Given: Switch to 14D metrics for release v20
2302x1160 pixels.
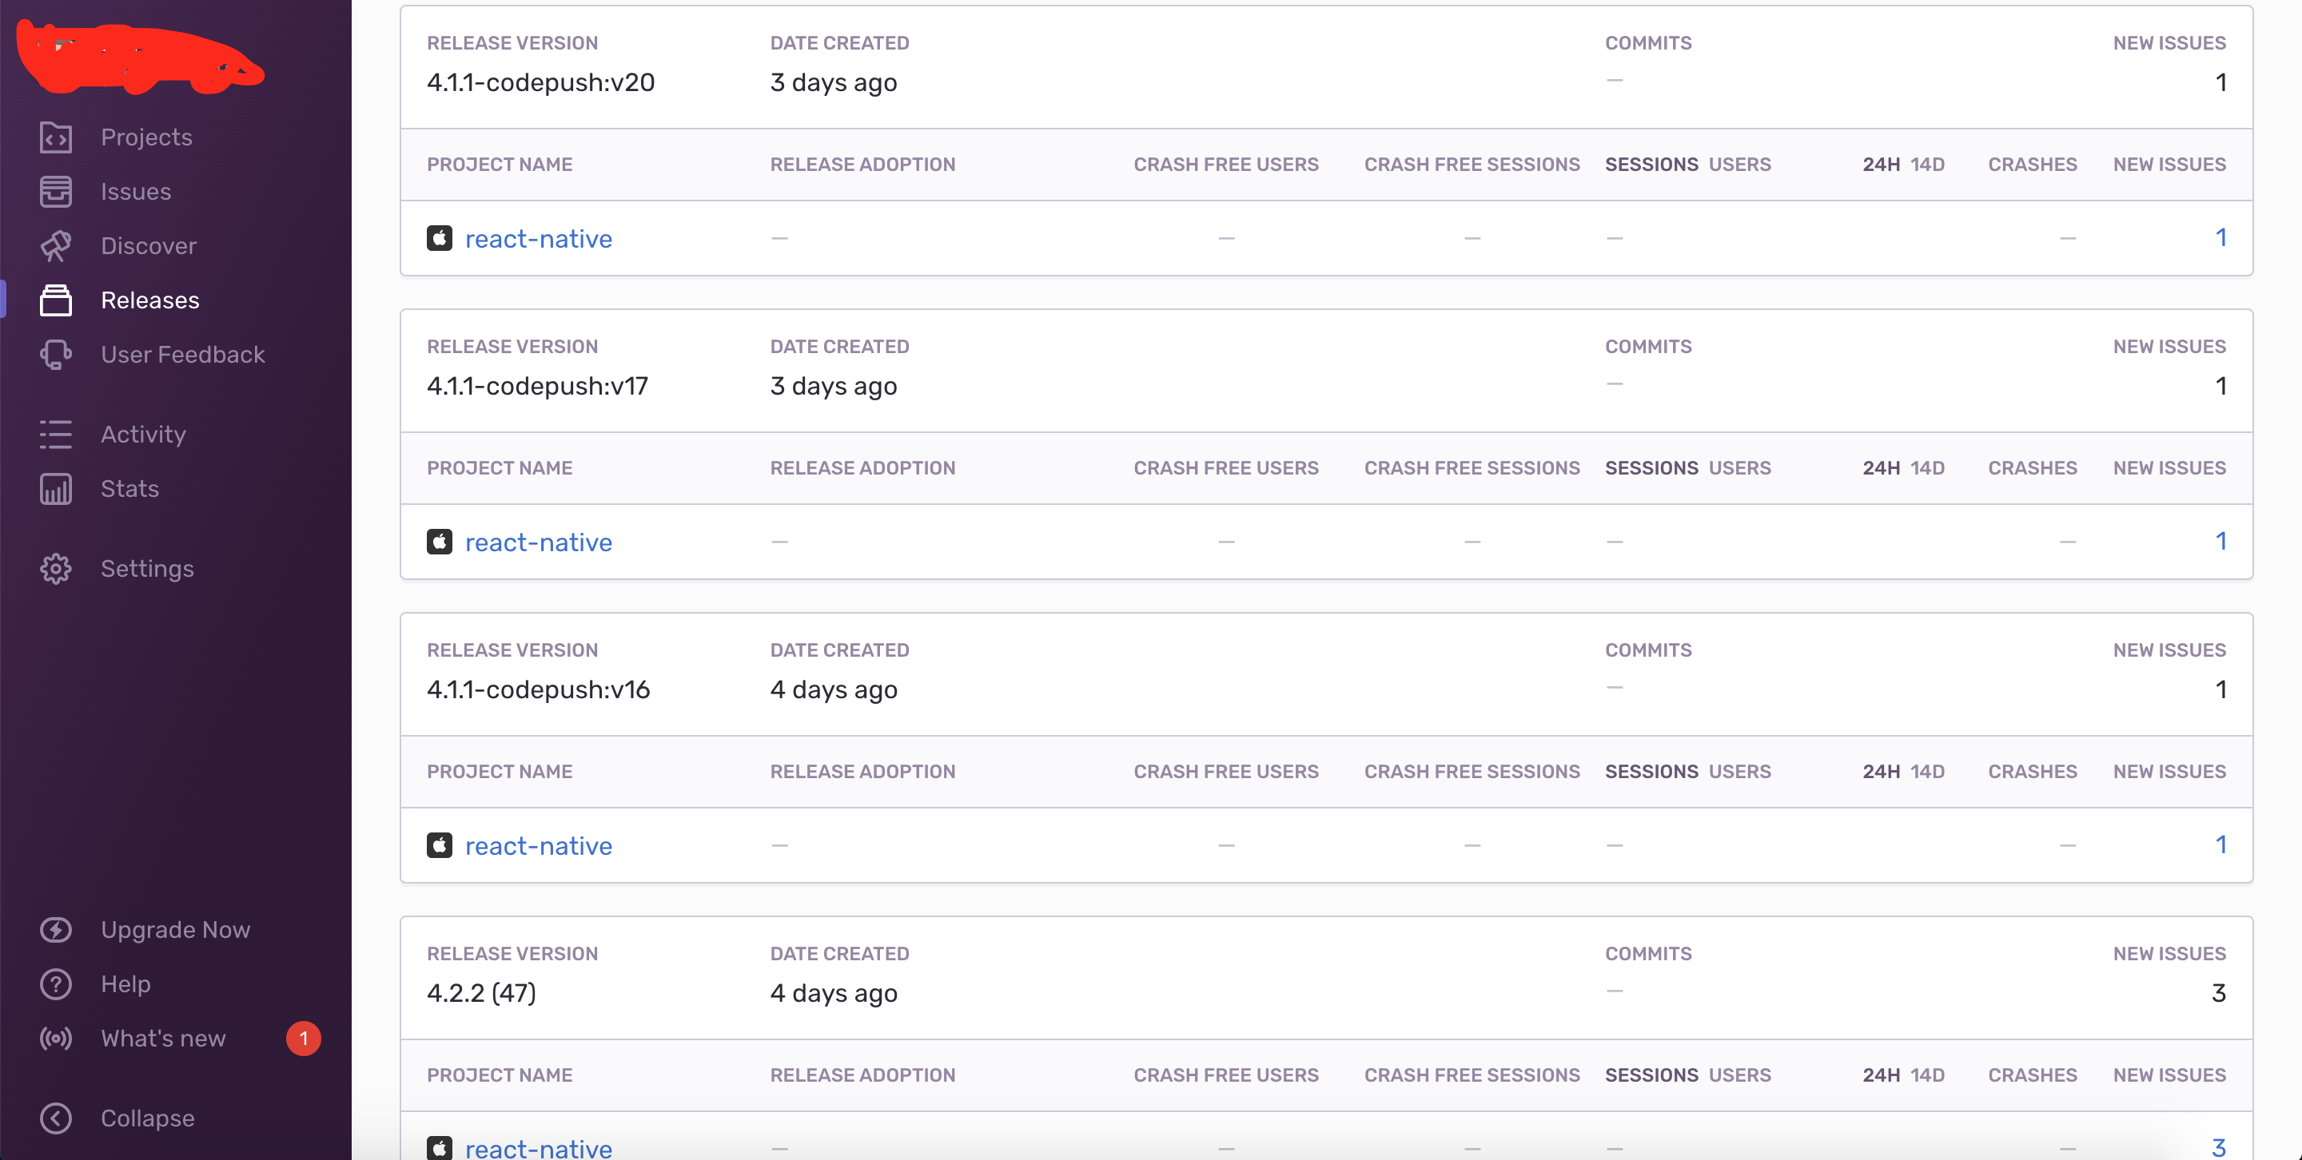Looking at the screenshot, I should tap(1930, 165).
